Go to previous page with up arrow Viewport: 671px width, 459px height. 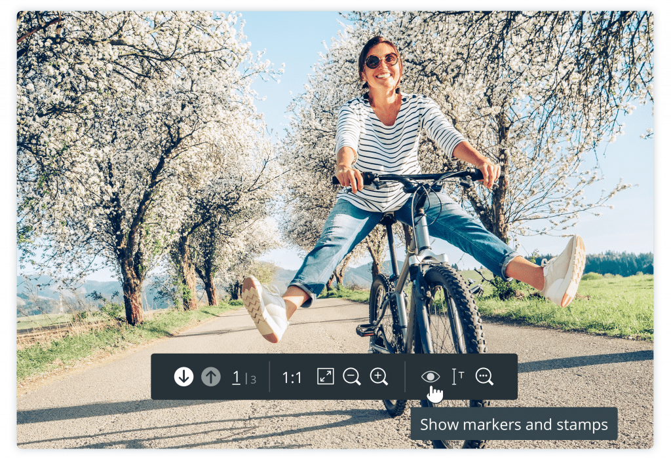211,377
